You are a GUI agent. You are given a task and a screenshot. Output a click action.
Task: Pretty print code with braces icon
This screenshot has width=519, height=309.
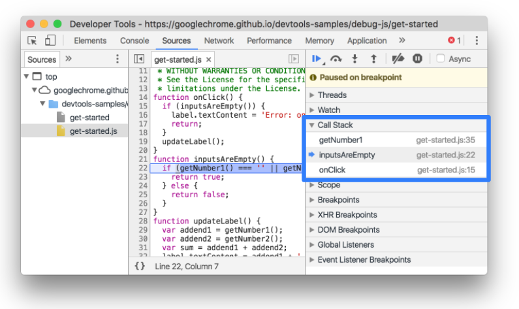(x=140, y=266)
